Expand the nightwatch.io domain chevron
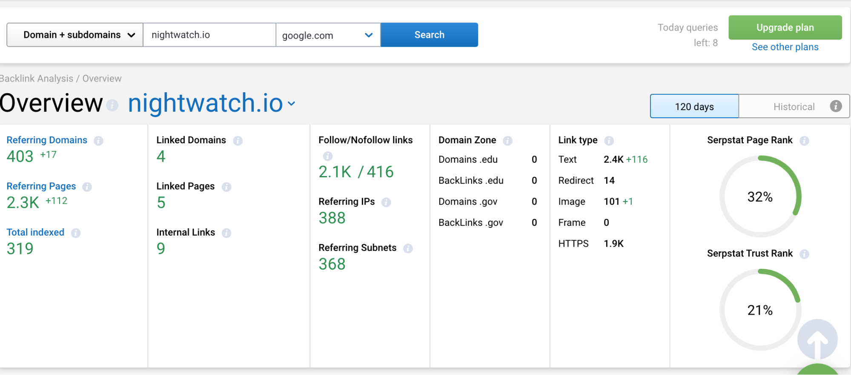The image size is (851, 375). click(291, 103)
